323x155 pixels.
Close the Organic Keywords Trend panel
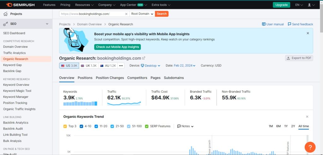click(307, 117)
